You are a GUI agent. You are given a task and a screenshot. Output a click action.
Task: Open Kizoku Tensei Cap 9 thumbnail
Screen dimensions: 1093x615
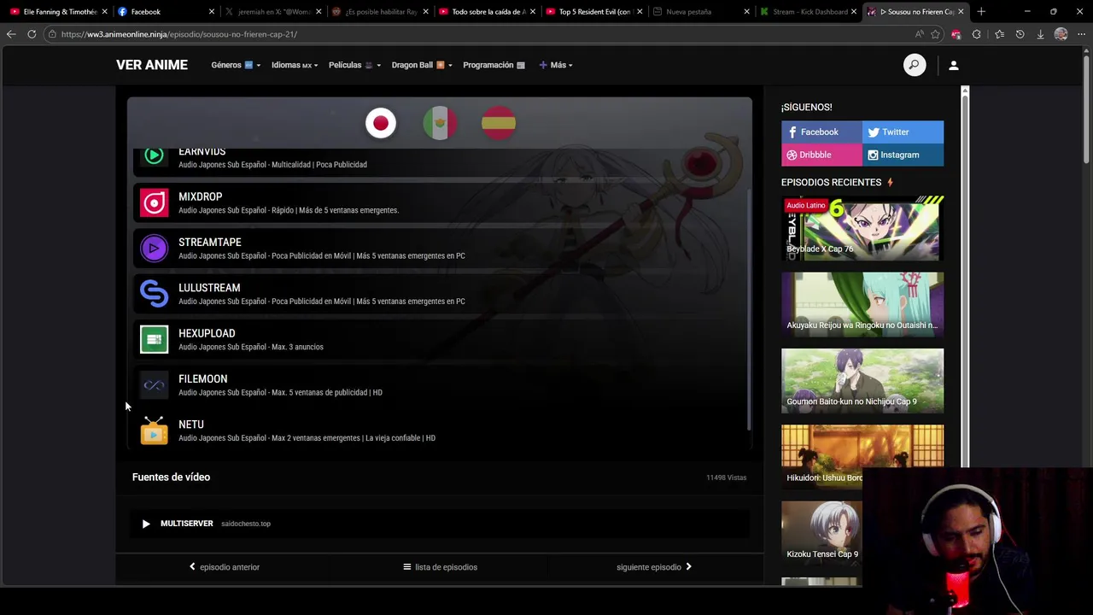[x=821, y=534]
